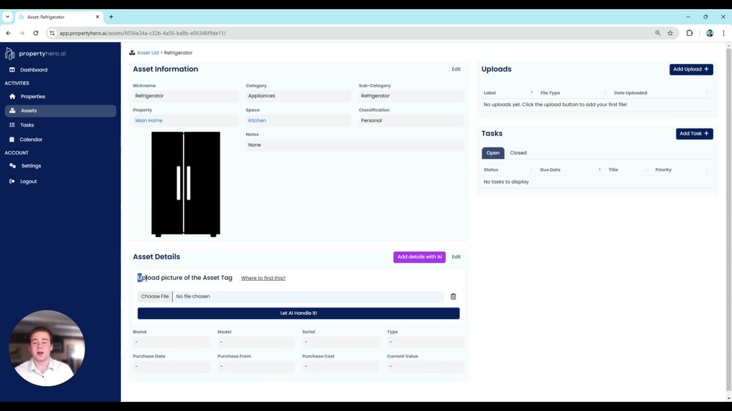Go to Properties in sidebar
Viewport: 732px width, 411px height.
point(33,96)
